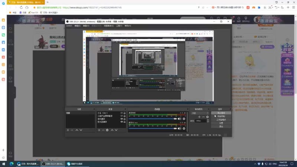
Task: Toggle visibility of third source in list
Action: point(122,119)
